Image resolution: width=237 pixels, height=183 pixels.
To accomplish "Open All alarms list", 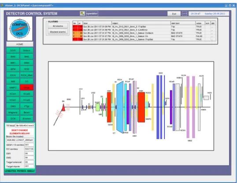I will click(x=58, y=26).
